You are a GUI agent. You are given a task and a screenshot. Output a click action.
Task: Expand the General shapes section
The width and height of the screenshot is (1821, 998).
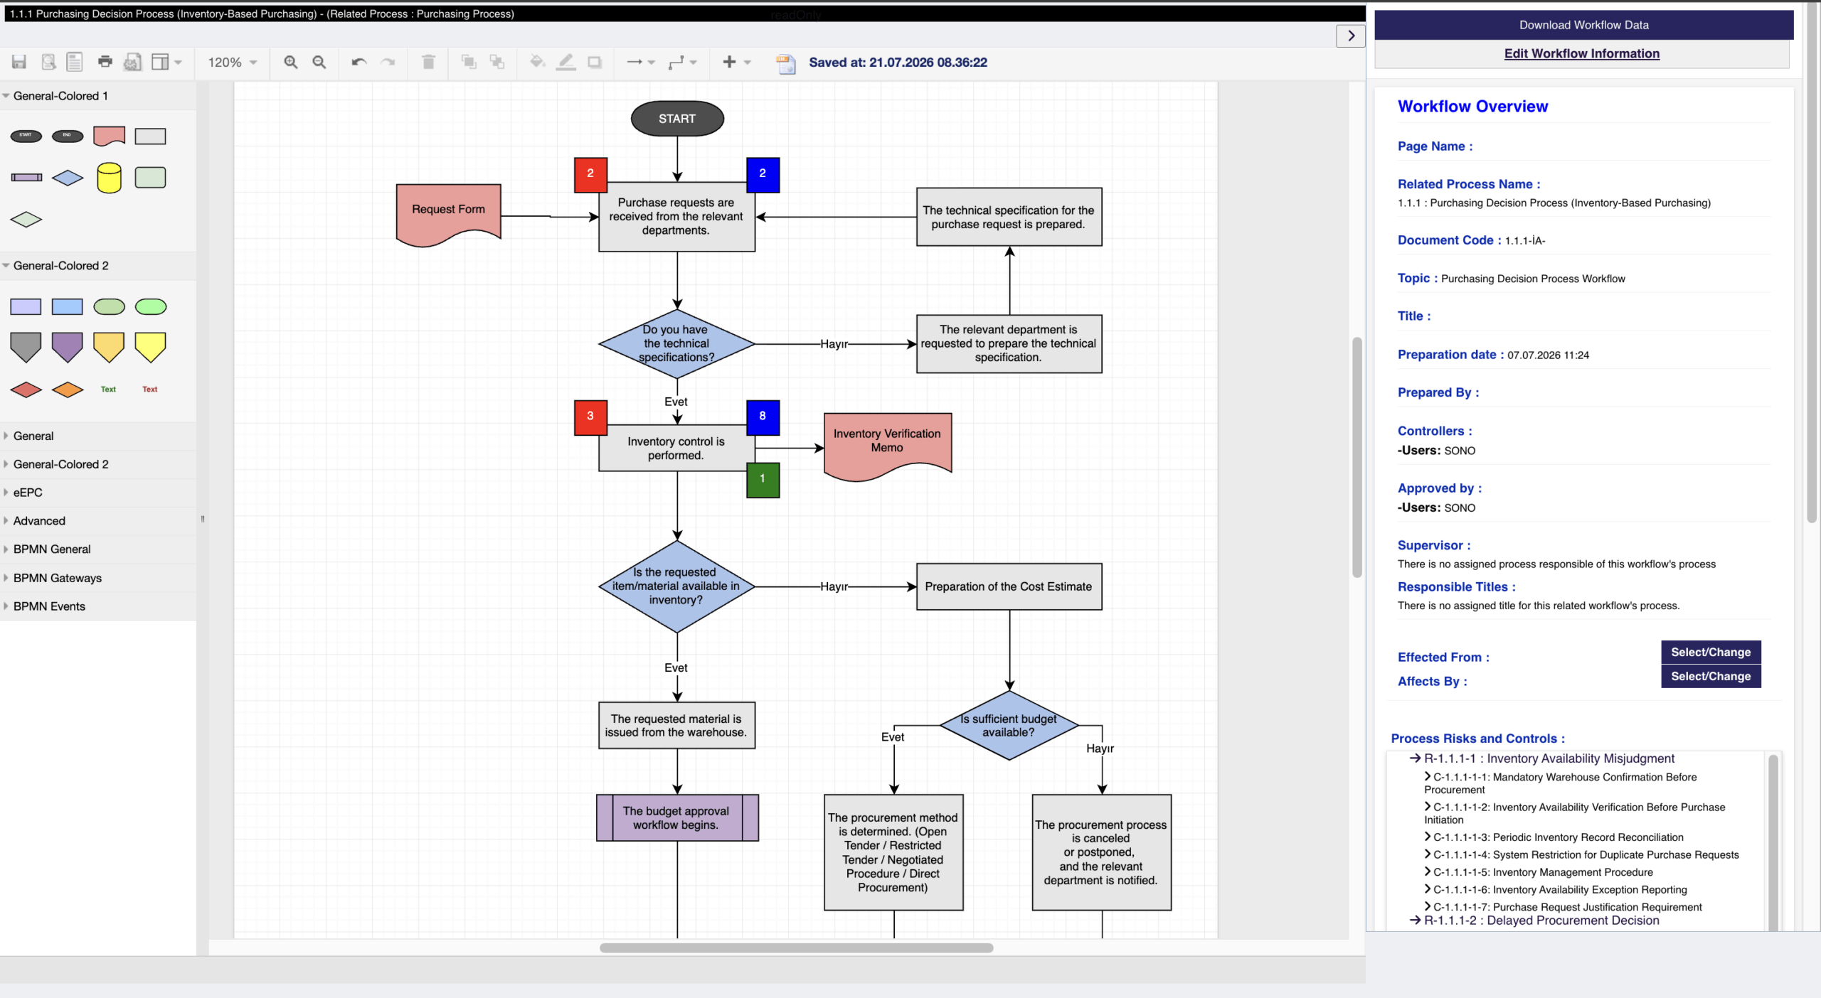[98, 436]
